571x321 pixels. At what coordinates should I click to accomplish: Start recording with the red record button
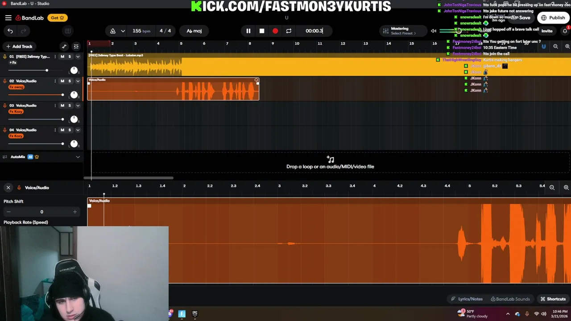[x=275, y=31]
